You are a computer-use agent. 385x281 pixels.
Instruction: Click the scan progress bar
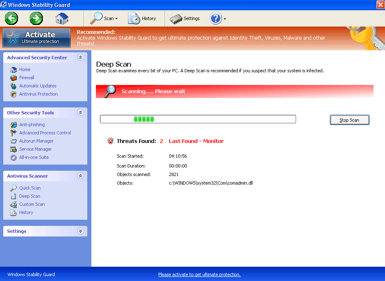click(198, 119)
